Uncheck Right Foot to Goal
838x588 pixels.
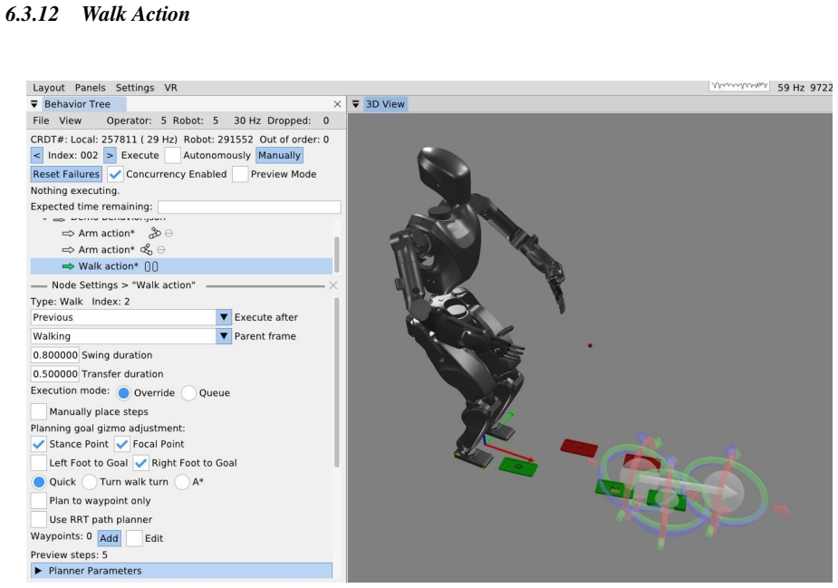[140, 463]
